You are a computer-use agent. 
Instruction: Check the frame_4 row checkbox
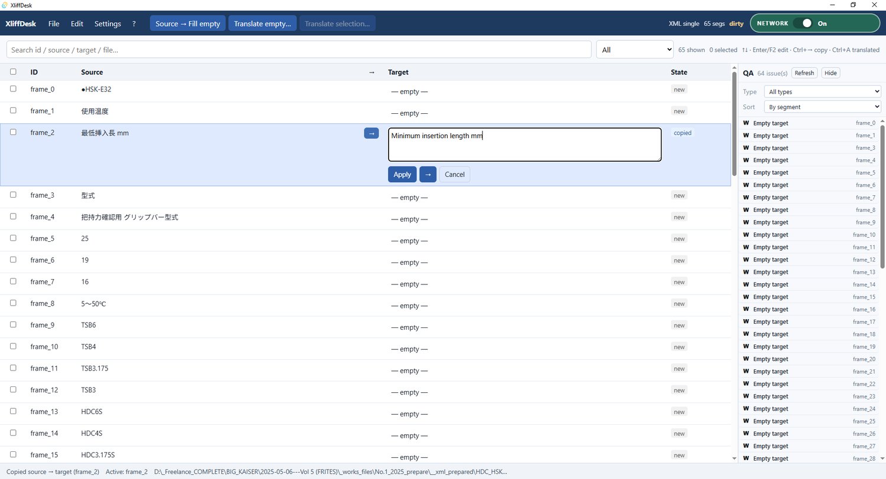coord(13,216)
